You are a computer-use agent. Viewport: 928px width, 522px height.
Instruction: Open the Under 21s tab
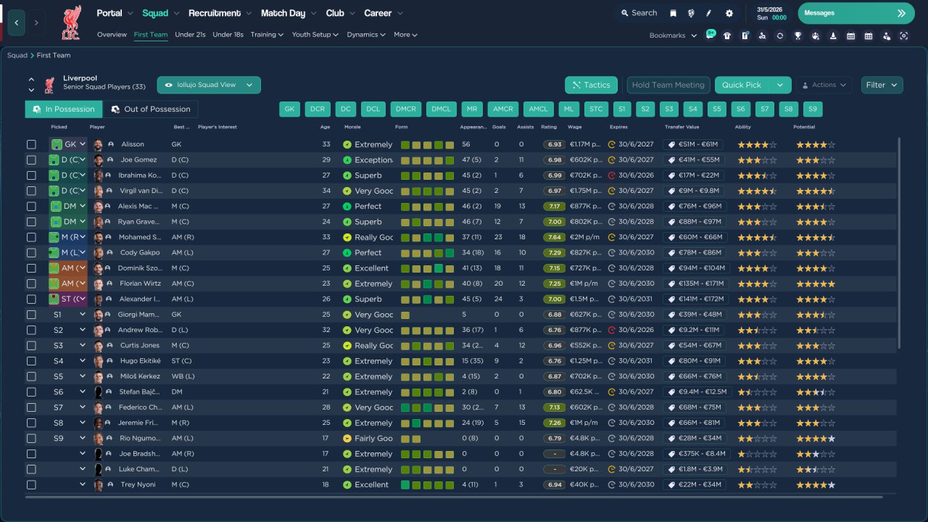pos(190,35)
